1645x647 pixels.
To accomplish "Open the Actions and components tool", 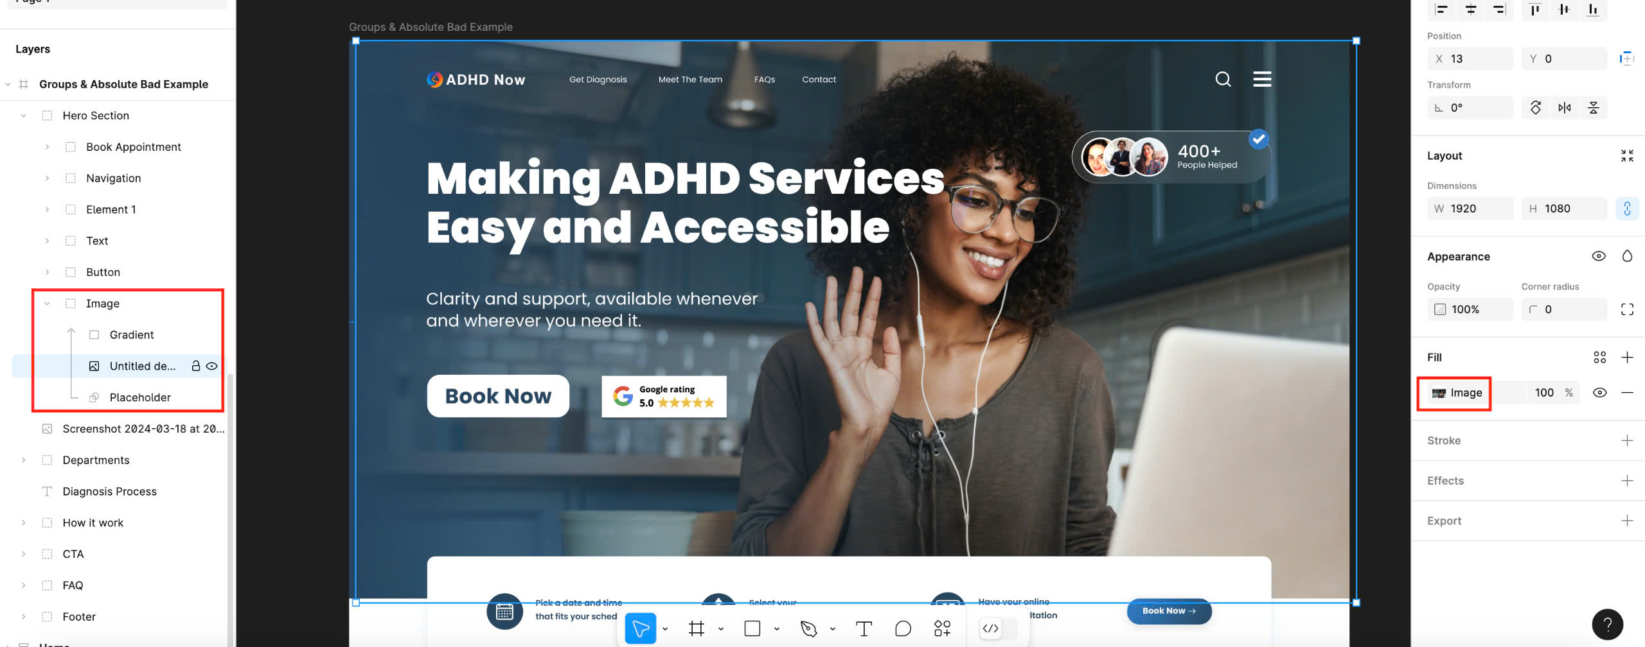I will (942, 628).
